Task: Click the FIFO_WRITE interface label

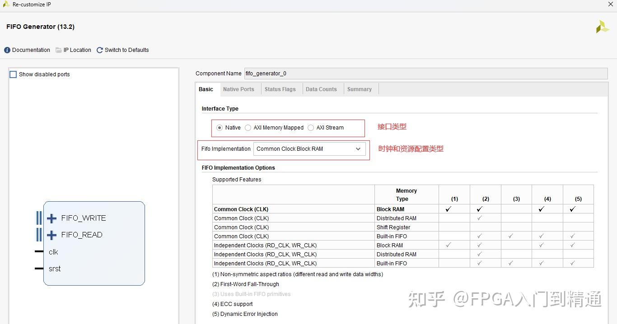Action: coord(84,218)
